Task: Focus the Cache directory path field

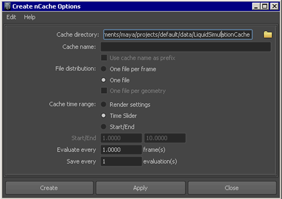Action: point(178,34)
